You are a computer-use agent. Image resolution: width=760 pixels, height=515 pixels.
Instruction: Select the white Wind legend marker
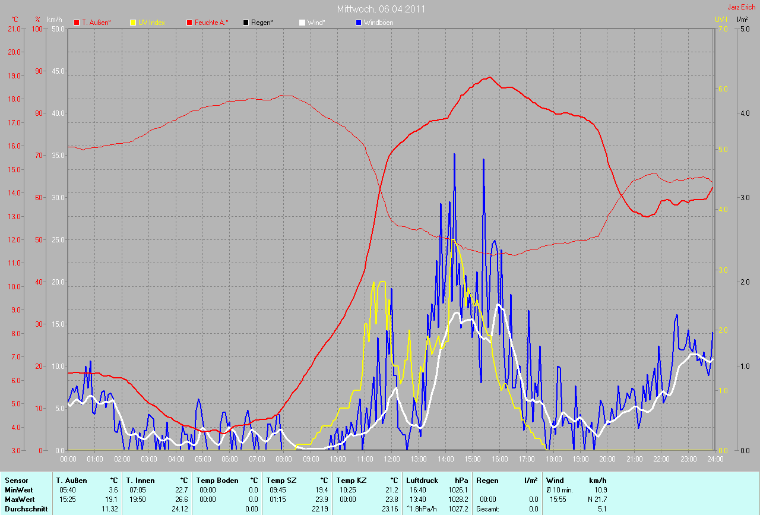pyautogui.click(x=302, y=23)
